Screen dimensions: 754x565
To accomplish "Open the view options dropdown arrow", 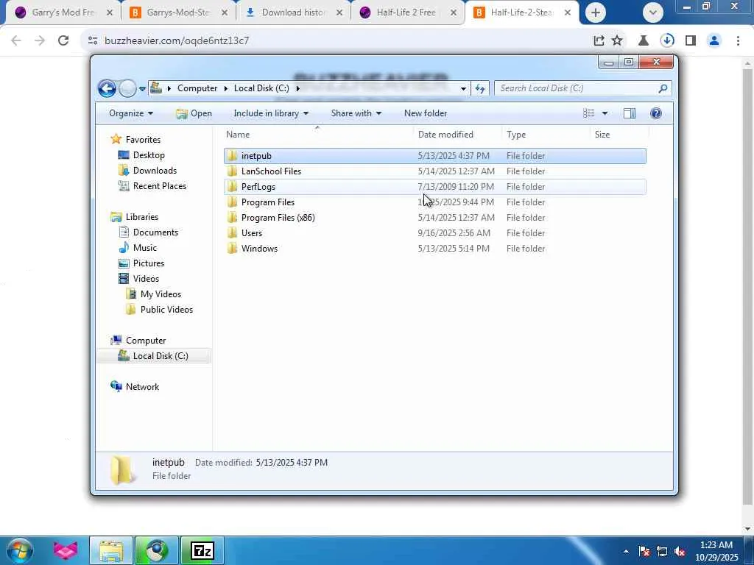I will [x=605, y=113].
